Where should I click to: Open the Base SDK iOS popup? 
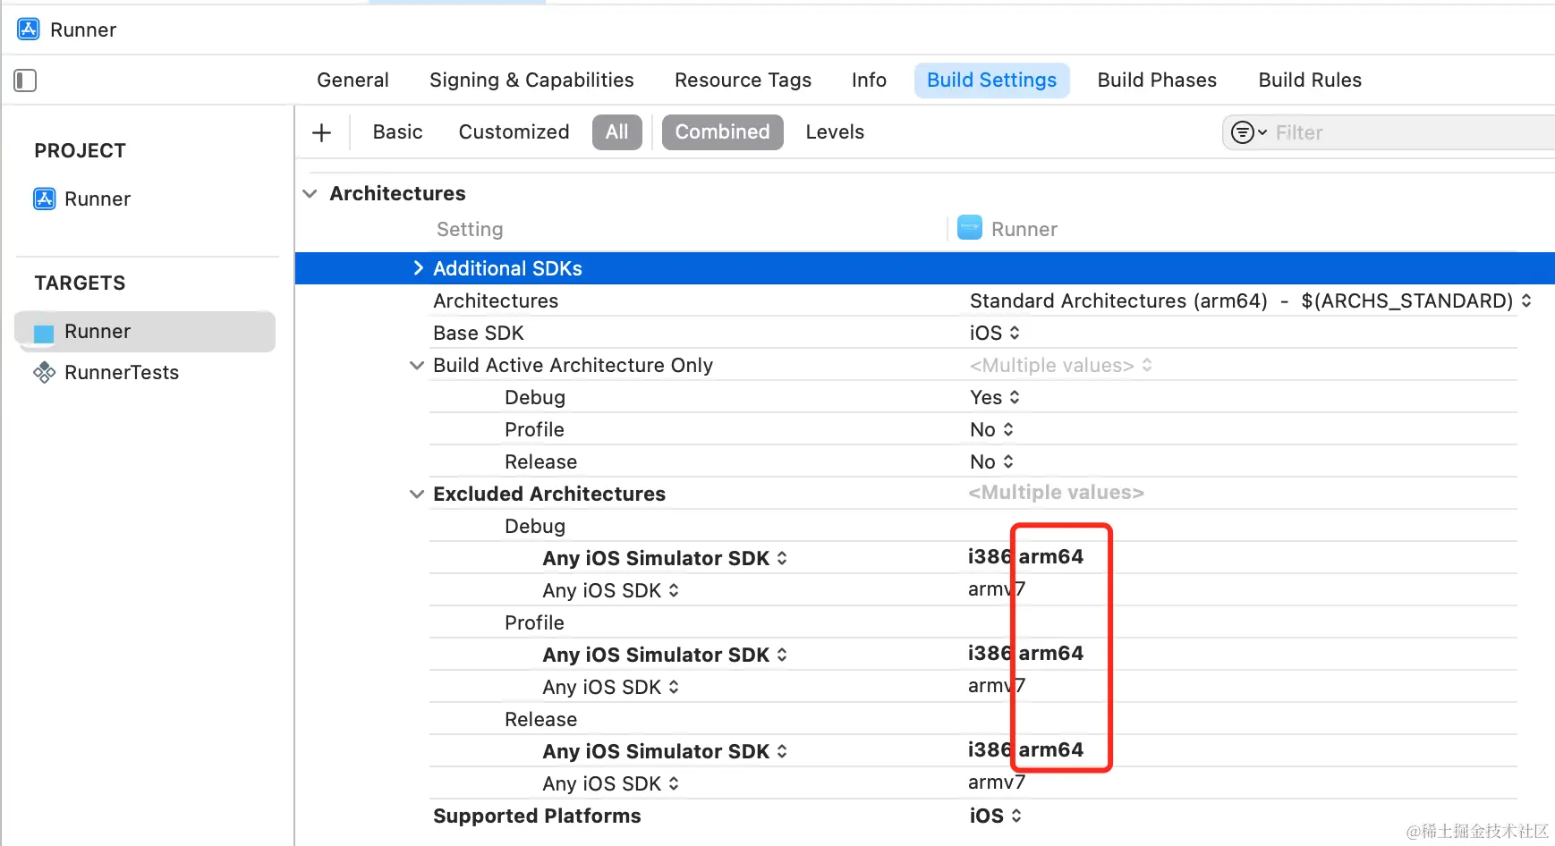pos(994,333)
